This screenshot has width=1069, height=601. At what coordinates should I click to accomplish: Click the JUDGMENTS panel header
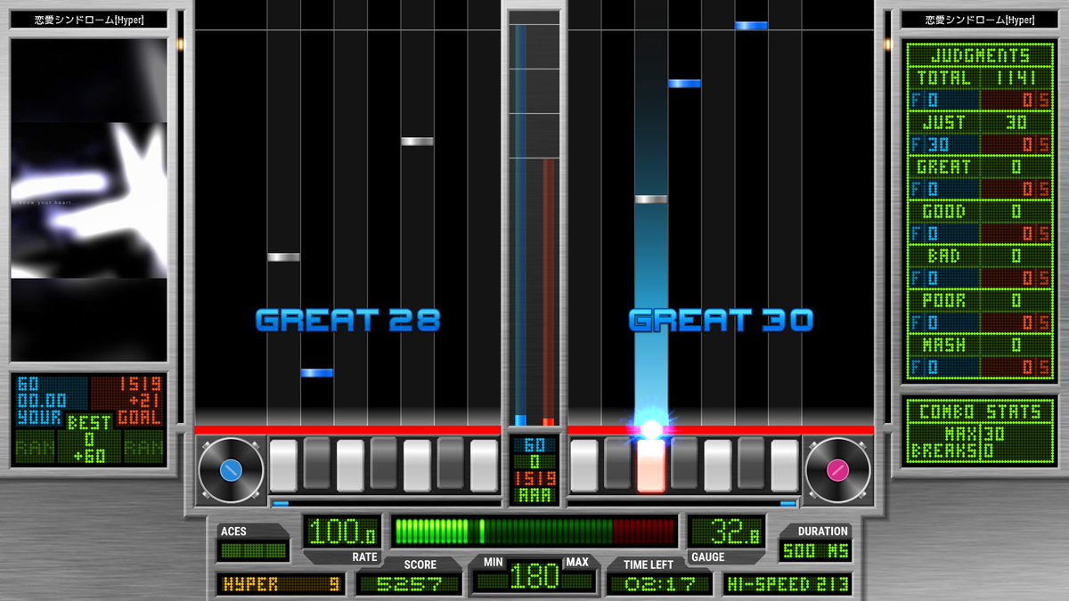click(979, 55)
